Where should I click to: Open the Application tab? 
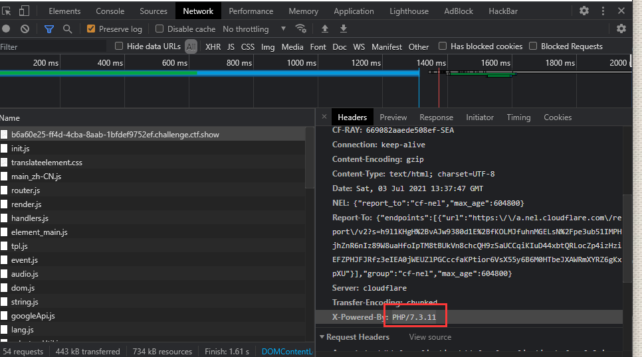pyautogui.click(x=354, y=11)
